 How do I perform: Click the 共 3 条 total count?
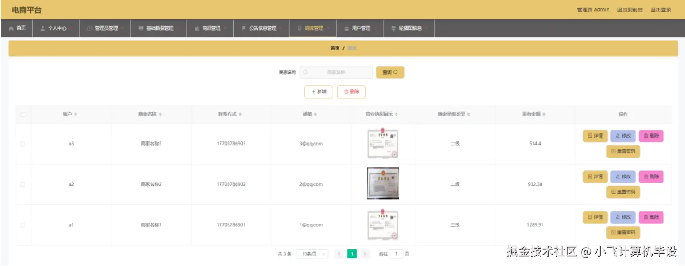pos(285,254)
